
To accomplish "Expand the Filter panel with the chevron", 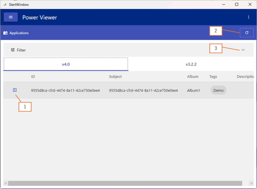I will click(243, 50).
